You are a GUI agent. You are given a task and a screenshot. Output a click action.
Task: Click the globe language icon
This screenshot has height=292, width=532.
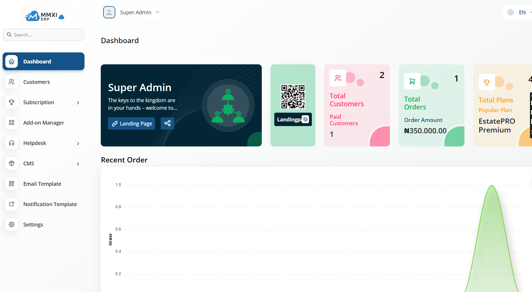pos(510,12)
